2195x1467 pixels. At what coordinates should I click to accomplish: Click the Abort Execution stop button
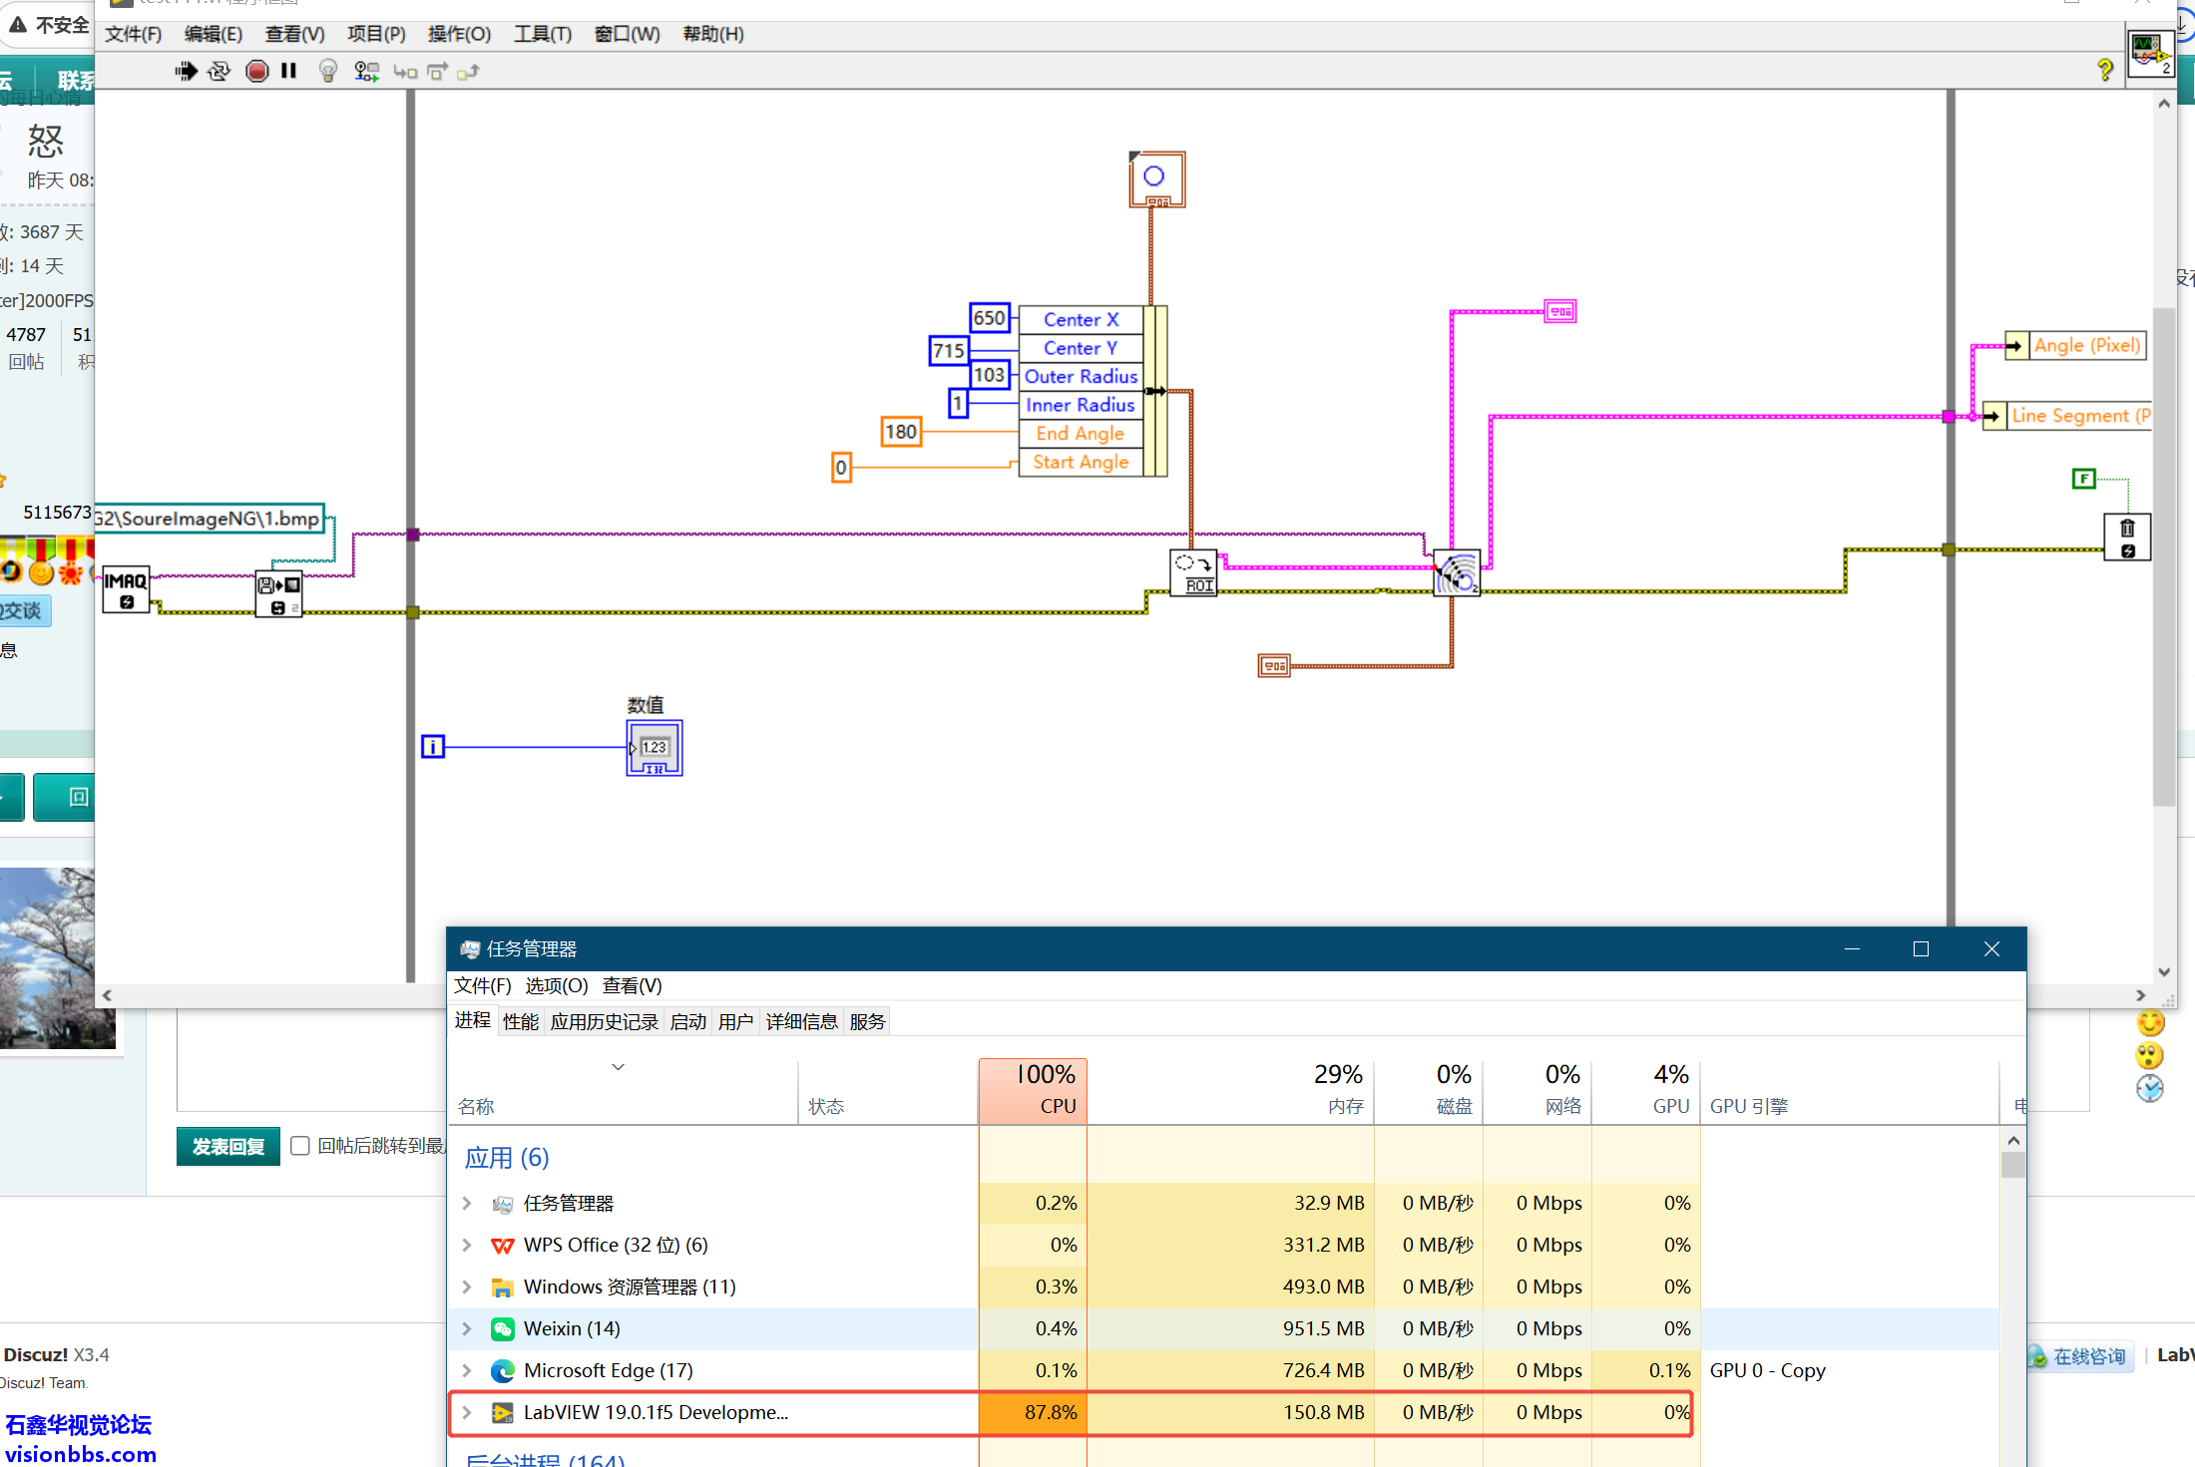(x=256, y=71)
